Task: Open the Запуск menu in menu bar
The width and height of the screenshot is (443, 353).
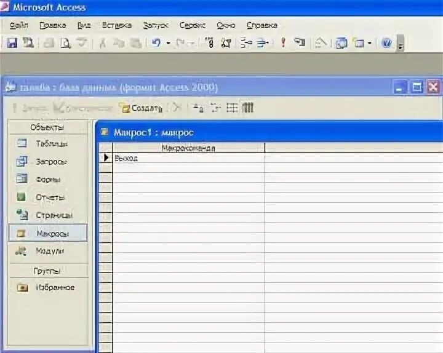Action: click(156, 25)
